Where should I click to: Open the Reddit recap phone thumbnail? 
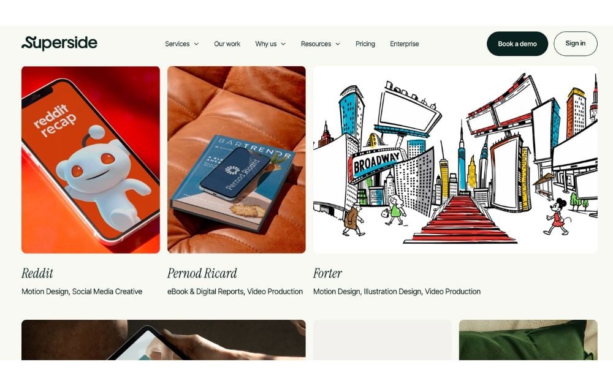pyautogui.click(x=91, y=160)
